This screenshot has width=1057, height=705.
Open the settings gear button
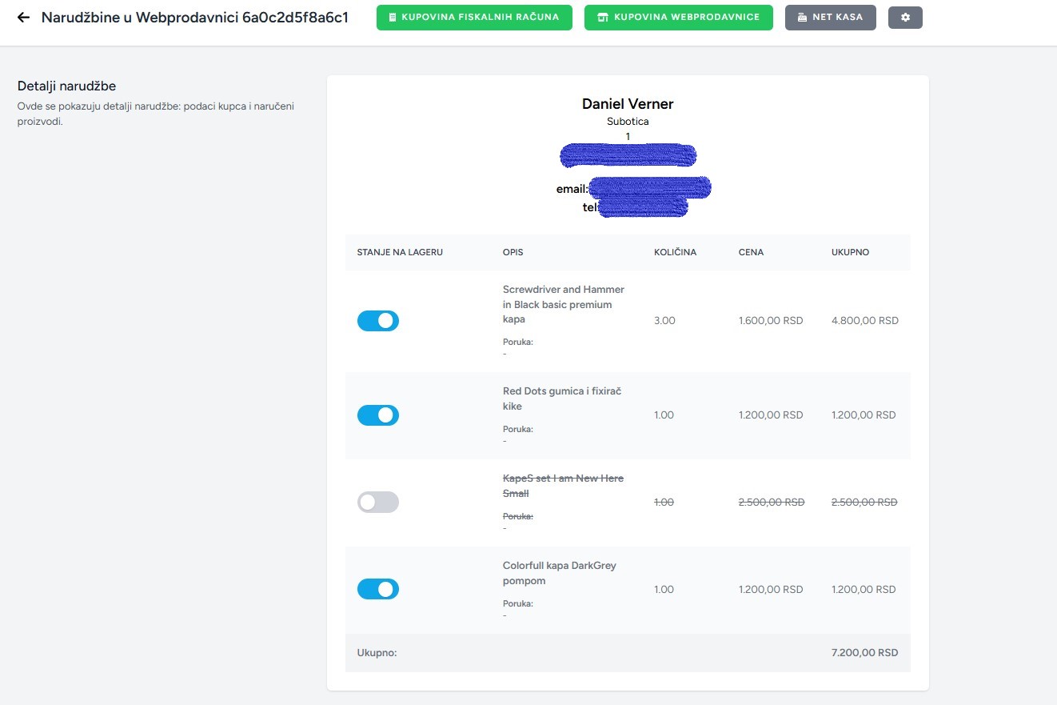click(905, 18)
